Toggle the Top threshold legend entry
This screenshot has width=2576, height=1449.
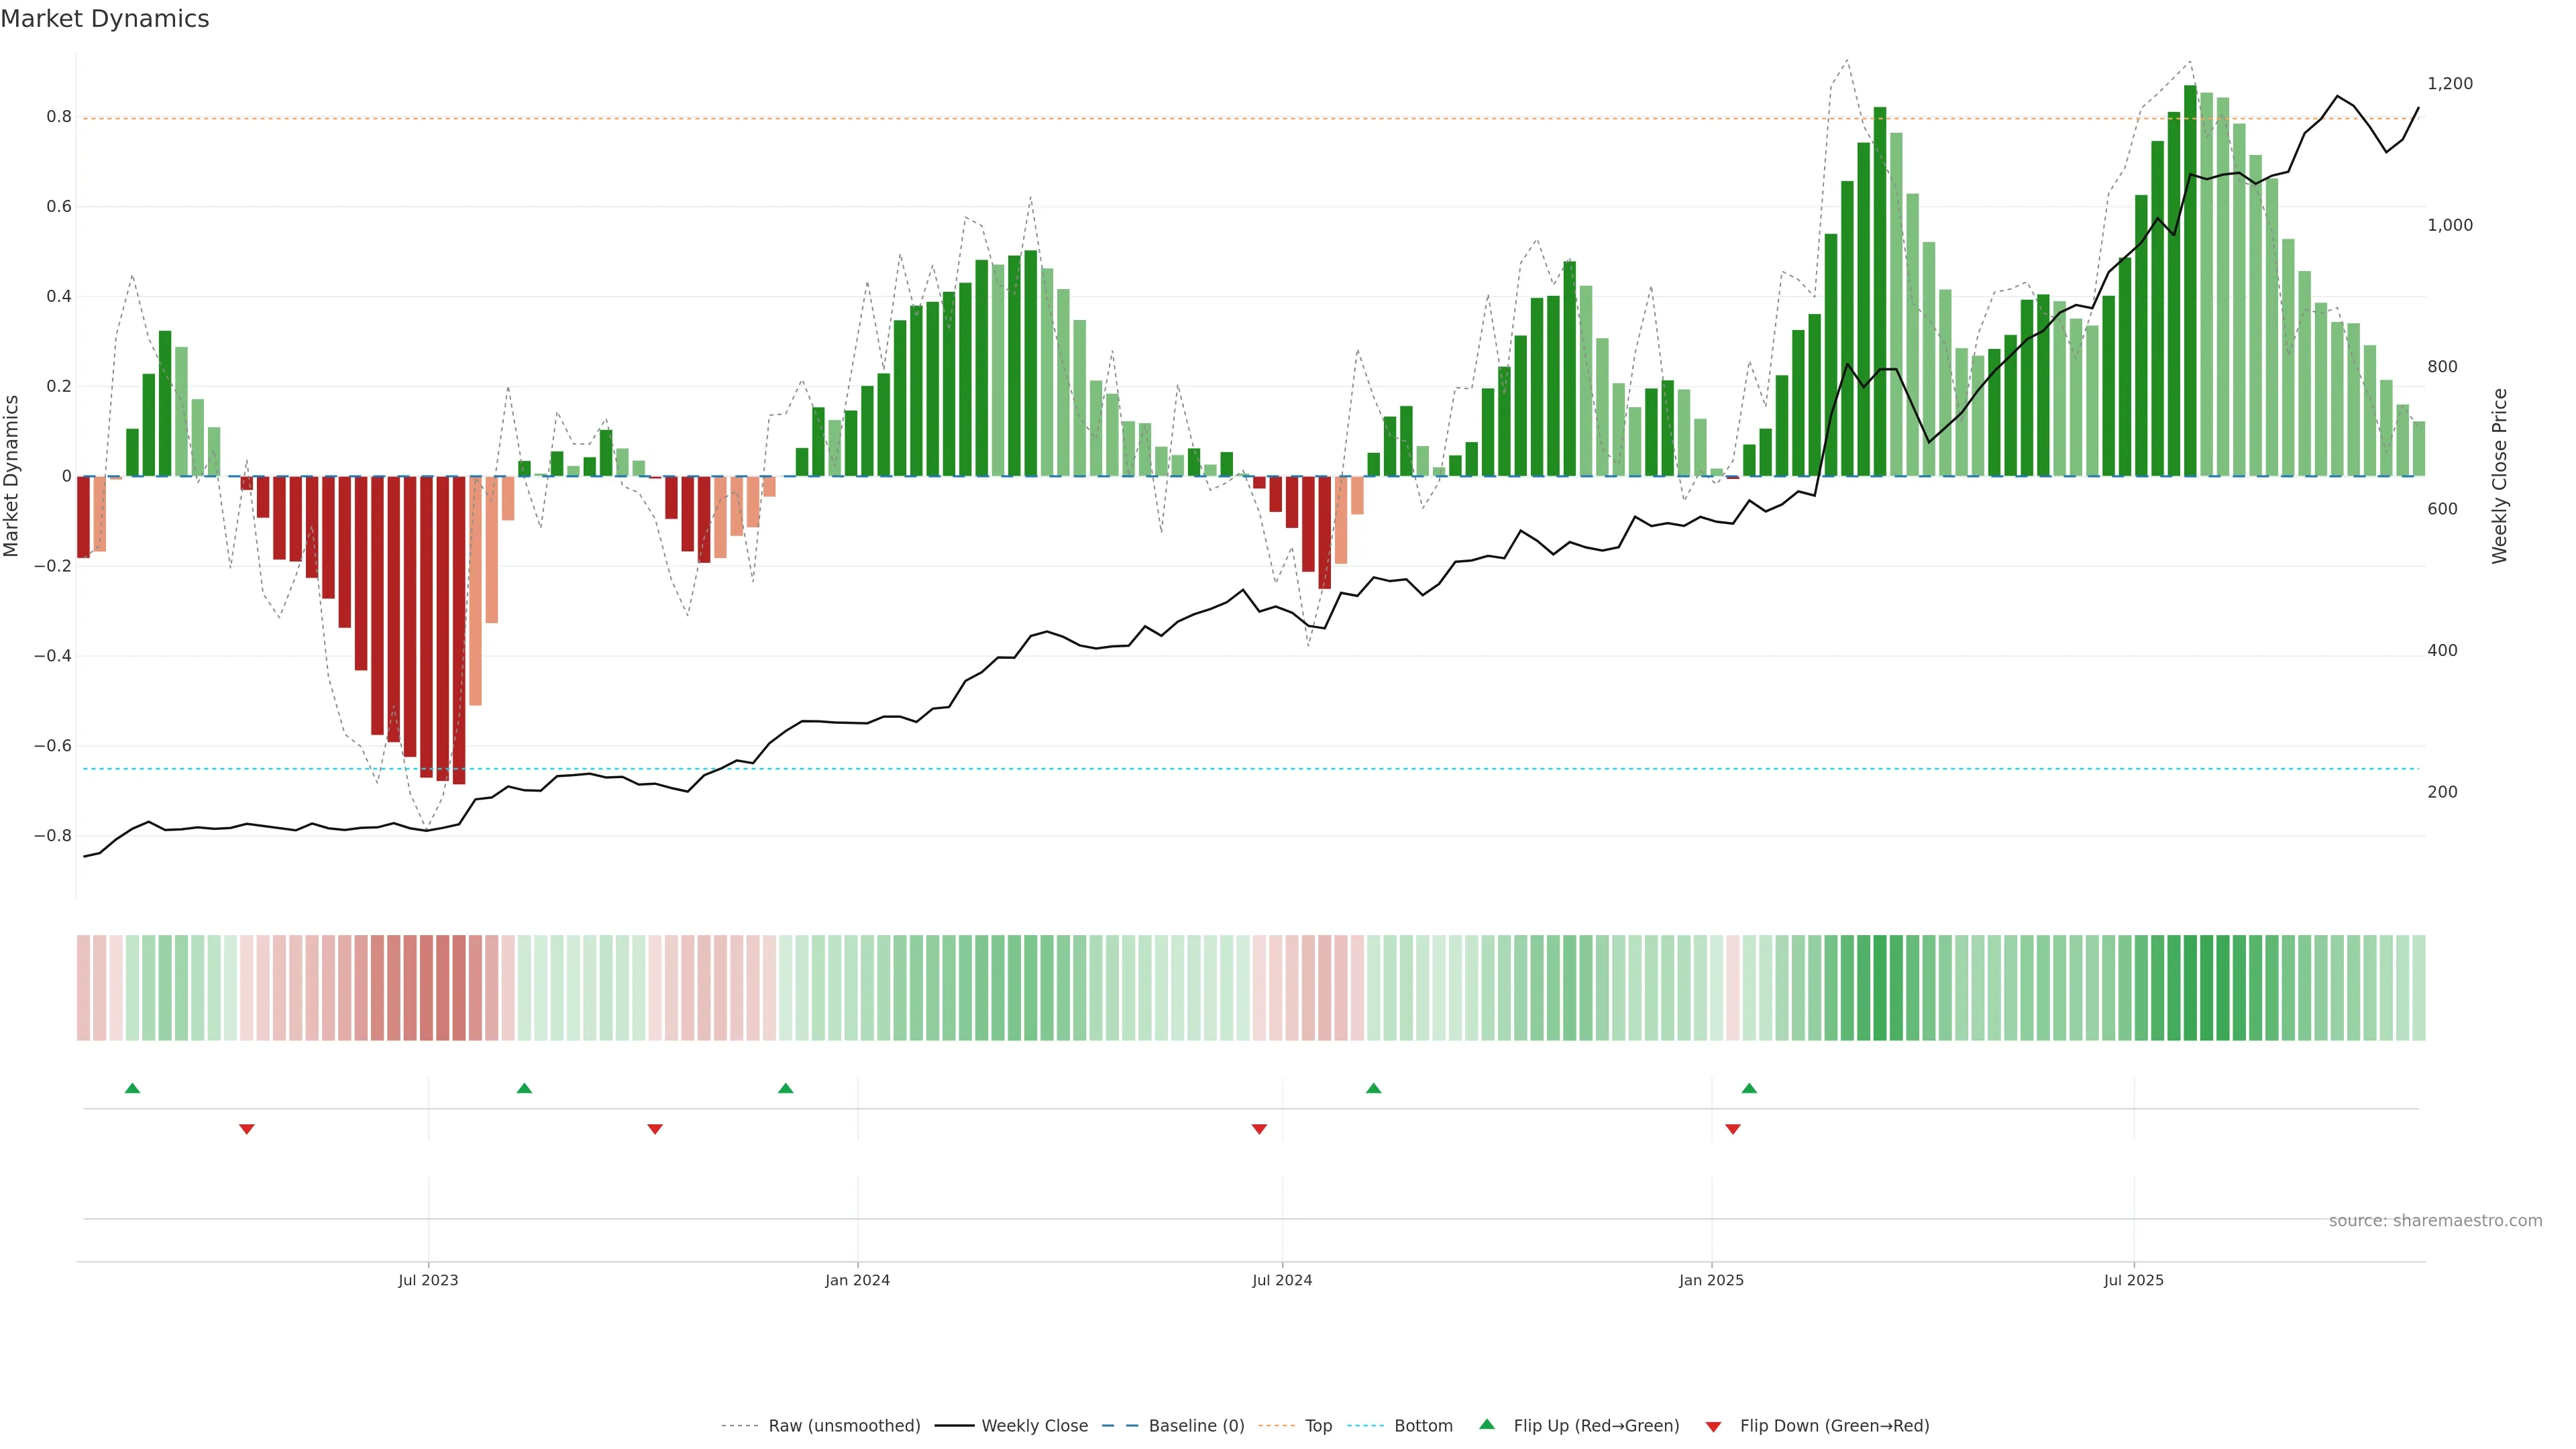coord(1318,1426)
